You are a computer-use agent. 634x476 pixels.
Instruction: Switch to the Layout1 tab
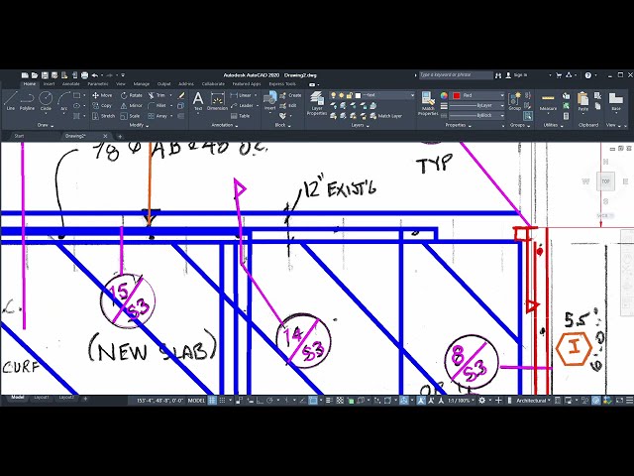tap(42, 398)
